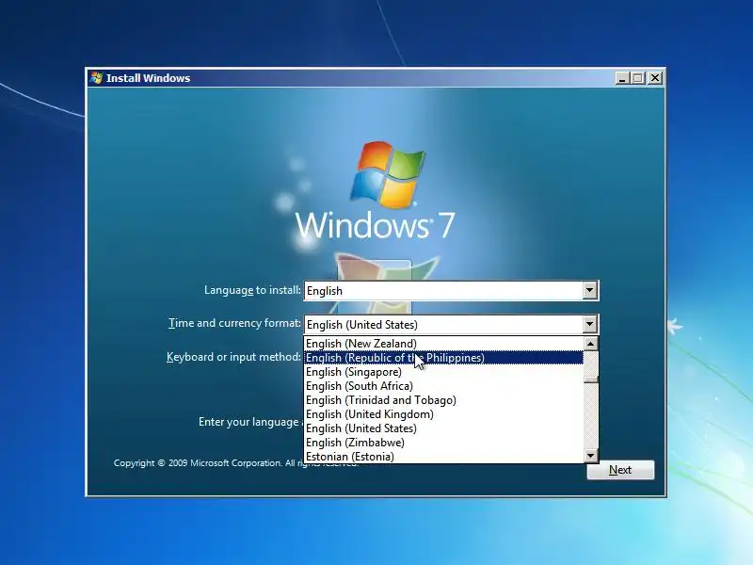This screenshot has height=565, width=753.
Task: Select Estonian (Estonia) list entry
Action: pyautogui.click(x=443, y=456)
